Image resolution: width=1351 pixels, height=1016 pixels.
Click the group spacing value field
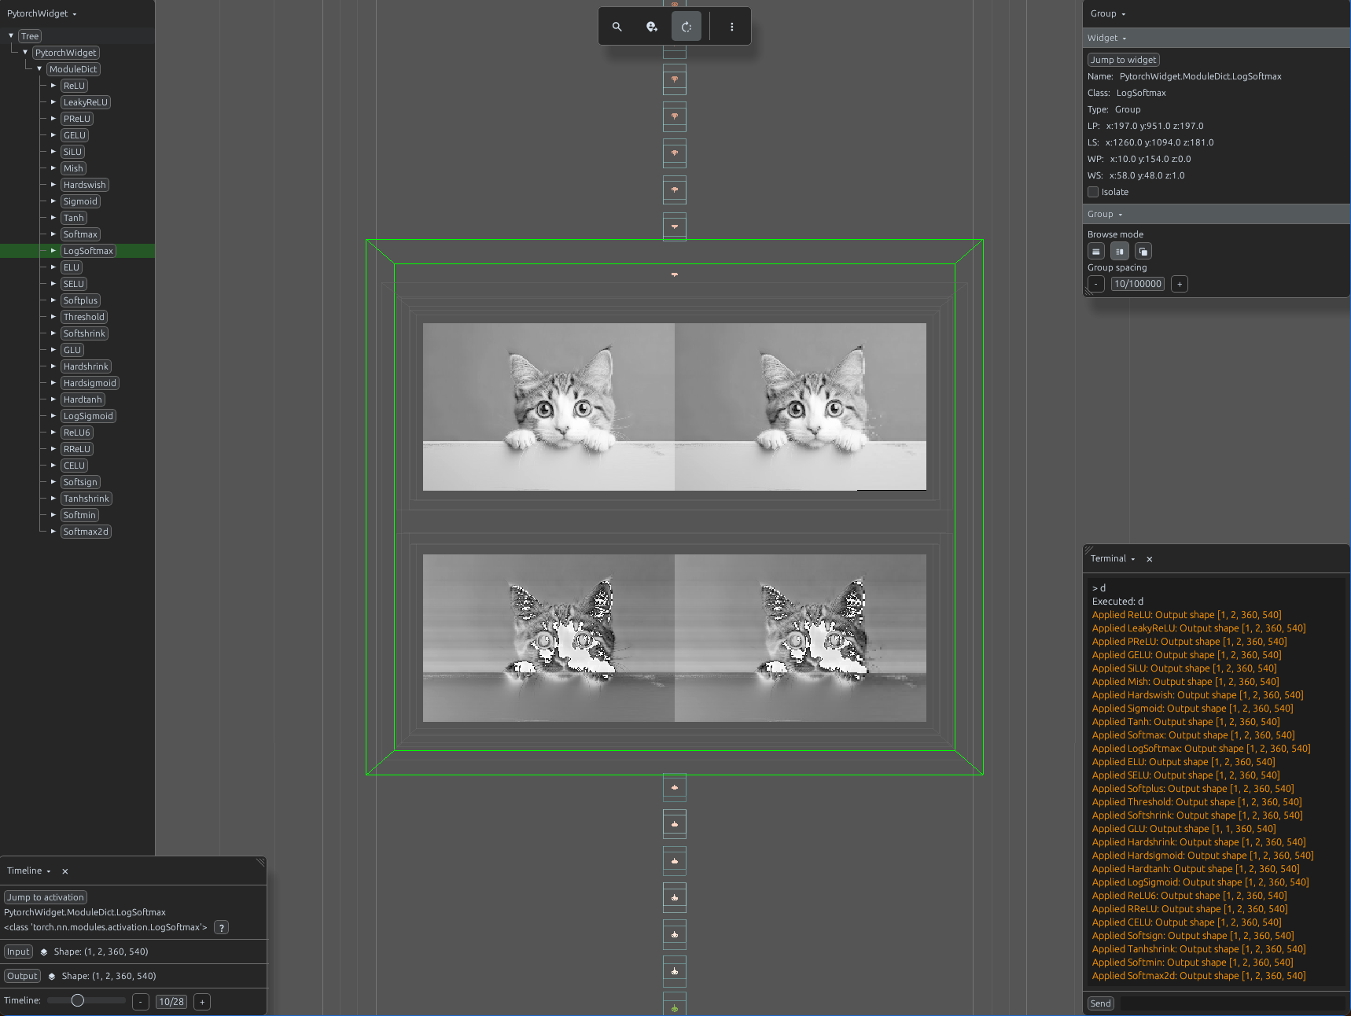point(1138,285)
